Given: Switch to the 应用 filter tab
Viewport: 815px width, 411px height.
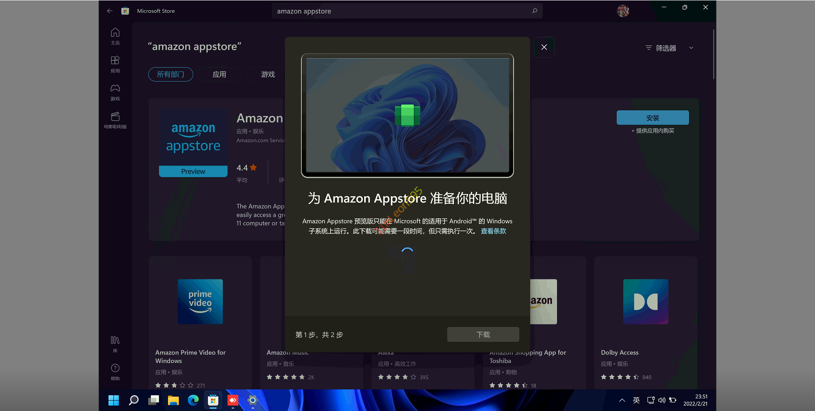Looking at the screenshot, I should pyautogui.click(x=219, y=74).
